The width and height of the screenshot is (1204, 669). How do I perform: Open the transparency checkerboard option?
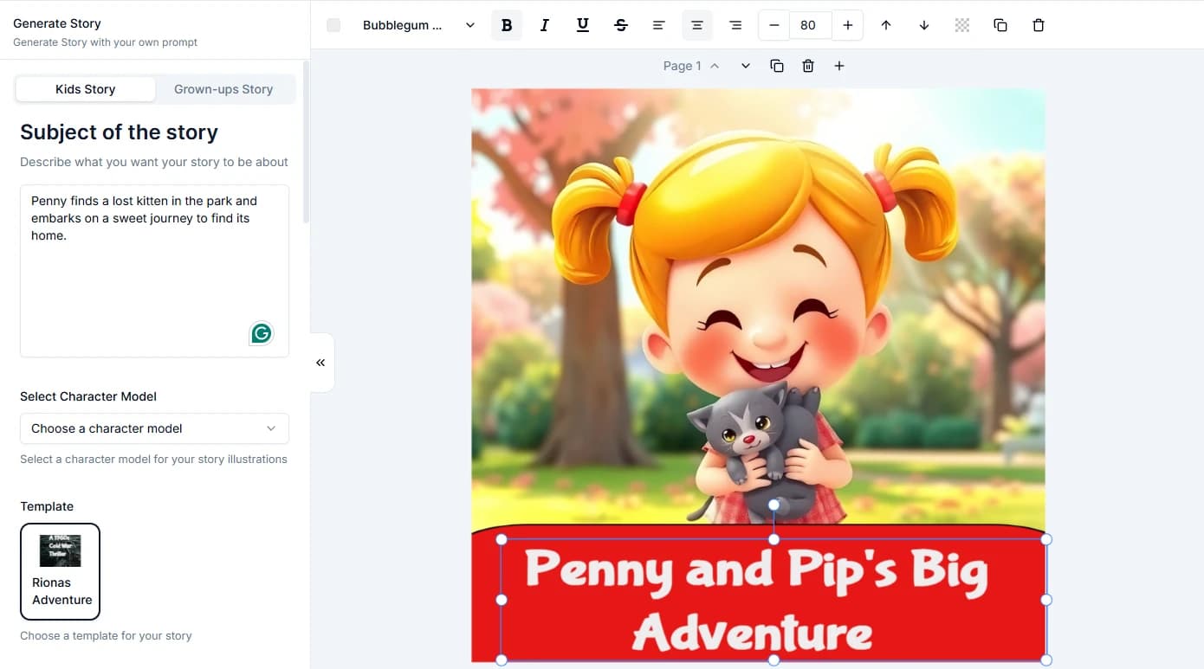(x=961, y=25)
